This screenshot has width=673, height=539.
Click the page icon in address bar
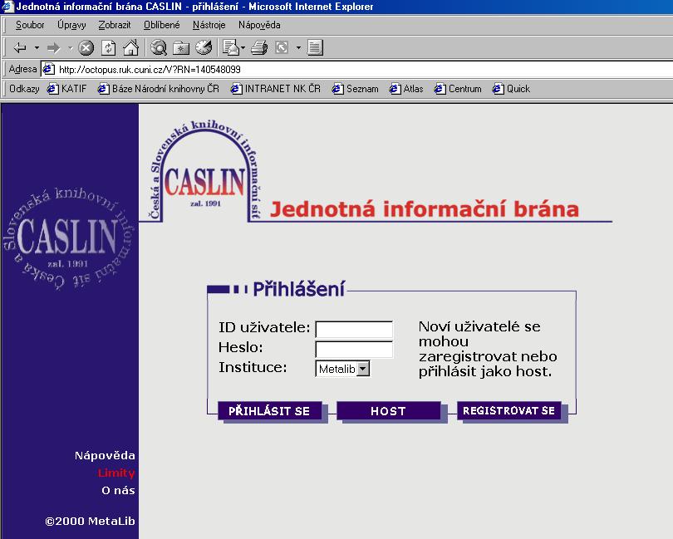click(x=48, y=69)
